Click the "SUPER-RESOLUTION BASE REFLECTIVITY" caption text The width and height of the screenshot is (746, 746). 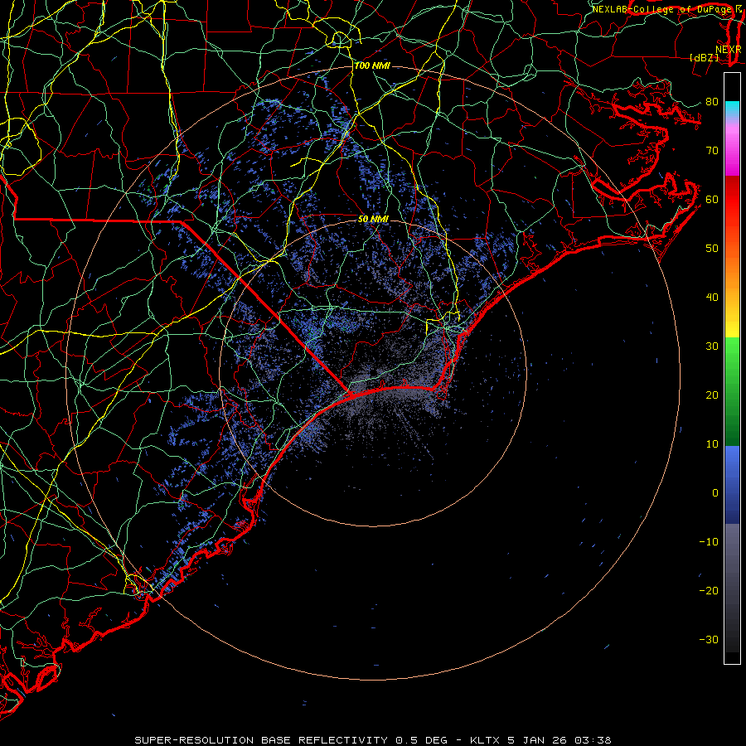tap(259, 740)
